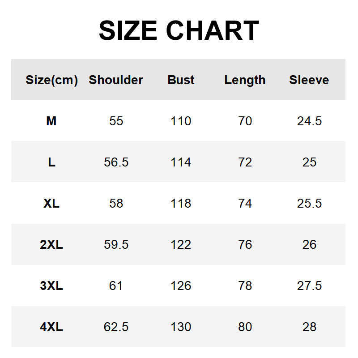The image size is (358, 358).
Task: Select length value 70 for M
Action: click(x=245, y=121)
